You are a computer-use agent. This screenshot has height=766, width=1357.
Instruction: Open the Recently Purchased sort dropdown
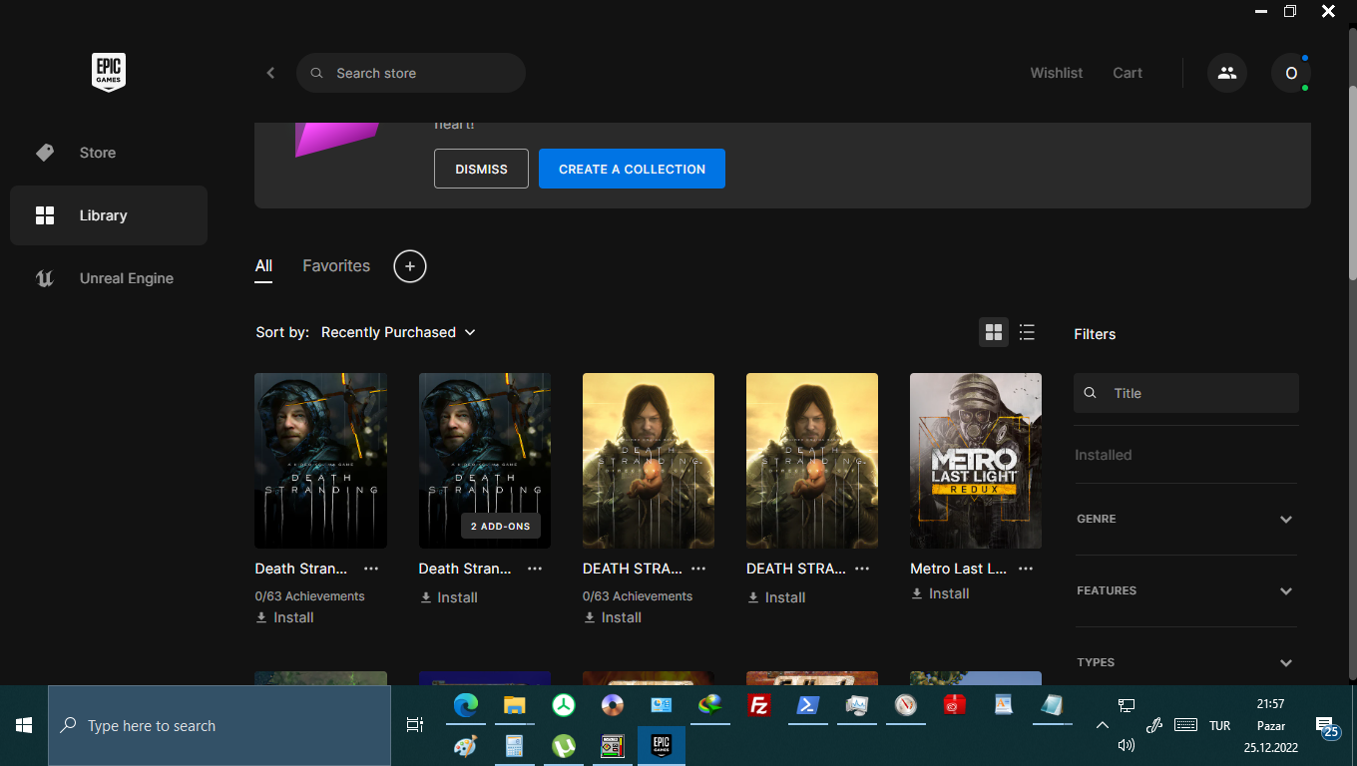pyautogui.click(x=398, y=332)
